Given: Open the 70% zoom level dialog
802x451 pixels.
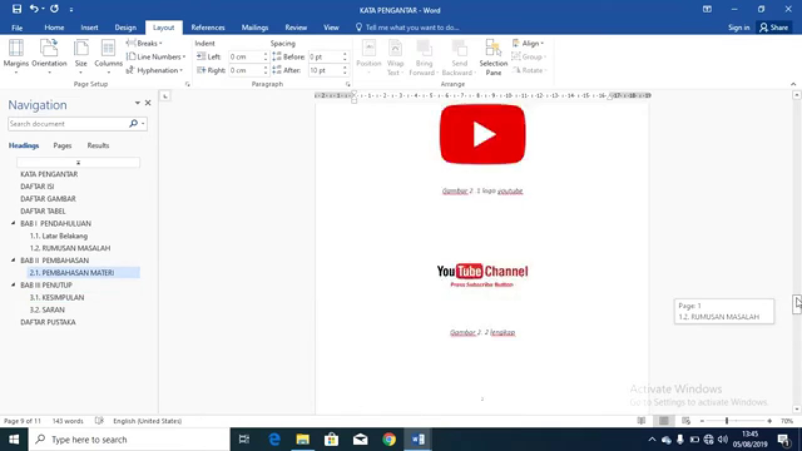Looking at the screenshot, I should pyautogui.click(x=787, y=421).
